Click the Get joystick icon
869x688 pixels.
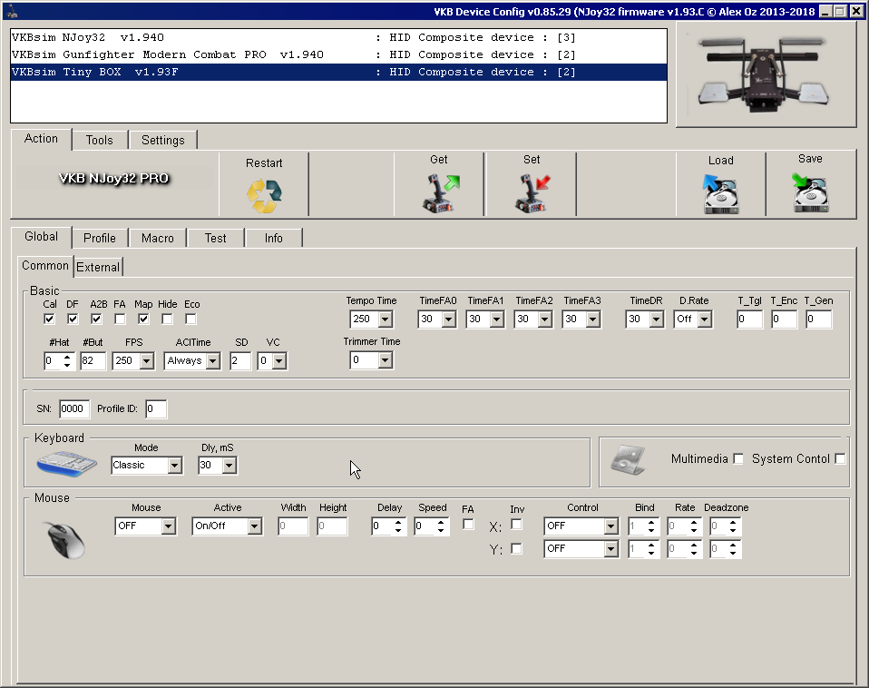[441, 193]
